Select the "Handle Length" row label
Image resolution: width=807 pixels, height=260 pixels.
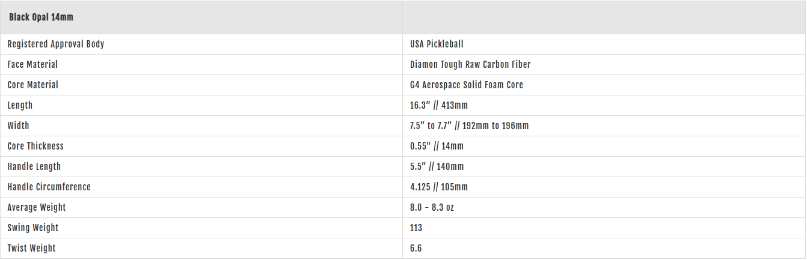click(x=34, y=166)
